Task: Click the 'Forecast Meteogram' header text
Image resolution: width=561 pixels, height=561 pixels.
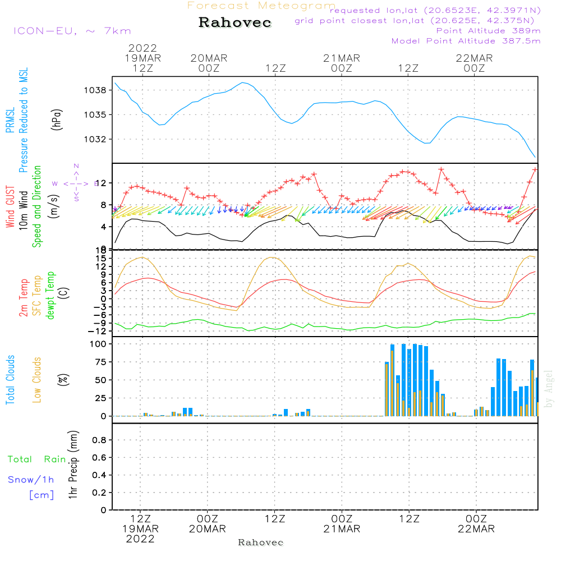Action: (x=261, y=6)
